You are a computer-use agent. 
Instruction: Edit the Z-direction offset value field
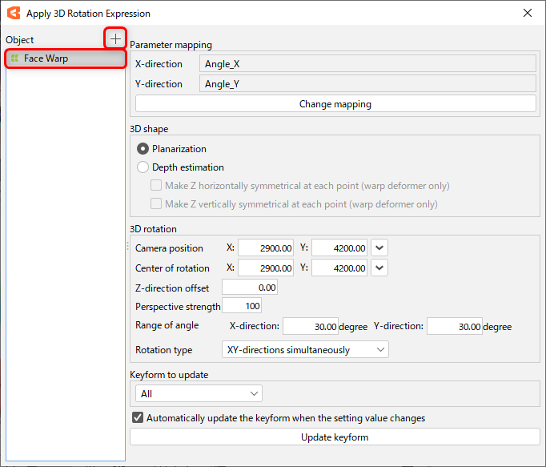250,288
